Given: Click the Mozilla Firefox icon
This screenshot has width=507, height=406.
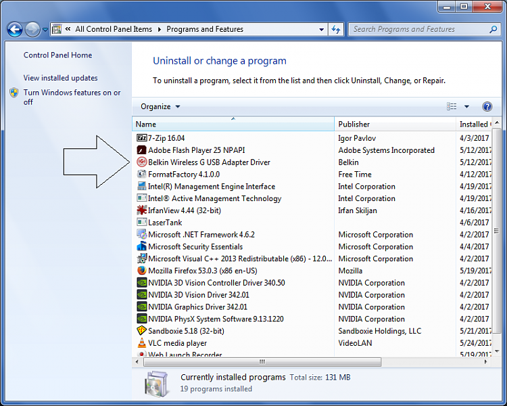Looking at the screenshot, I should click(142, 271).
